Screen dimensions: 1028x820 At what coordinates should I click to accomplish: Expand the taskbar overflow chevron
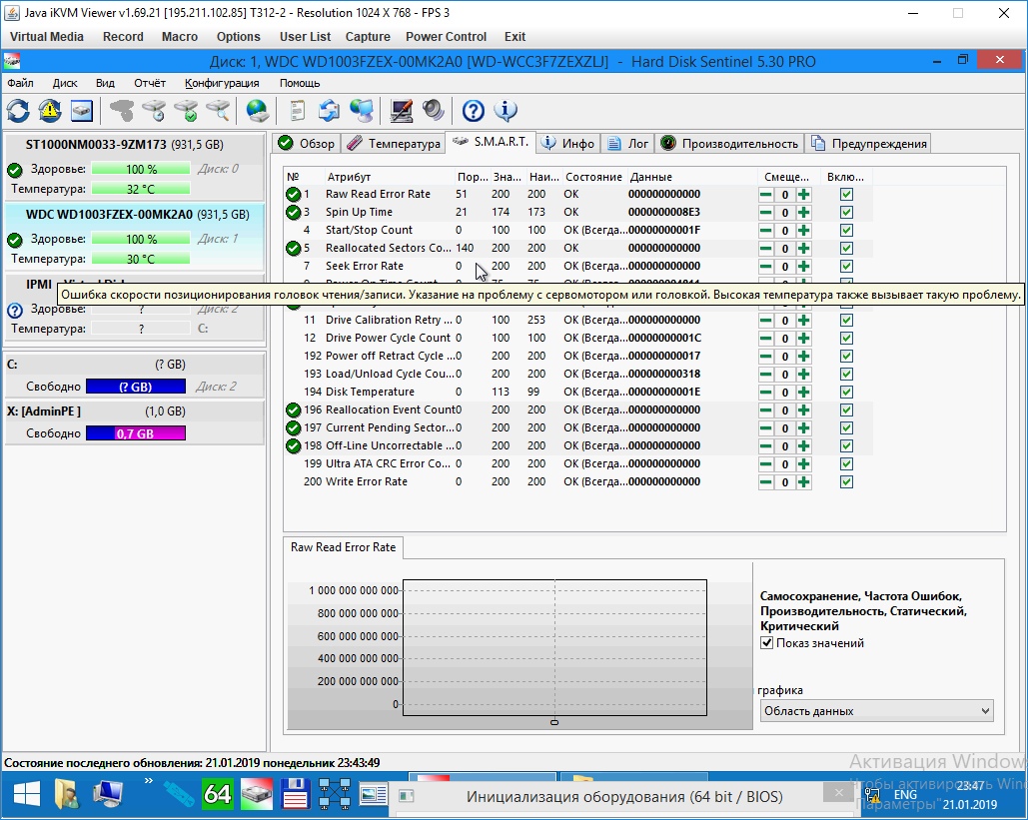(148, 780)
